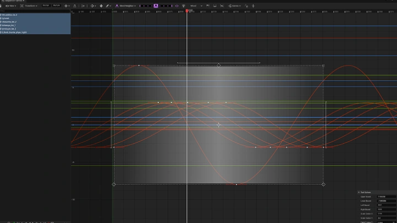This screenshot has width=397, height=223.
Task: Select the third curve row ending in bar_2
Action: pyautogui.click(x=35, y=22)
